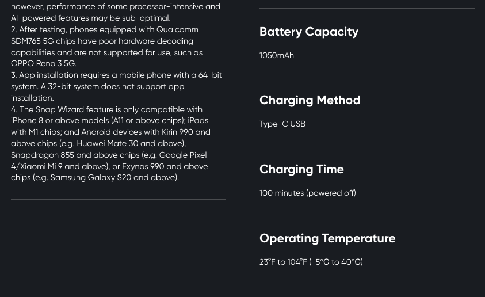Click the Kirin 990 Android devices line
Image resolution: width=485 pixels, height=297 pixels.
click(110, 132)
